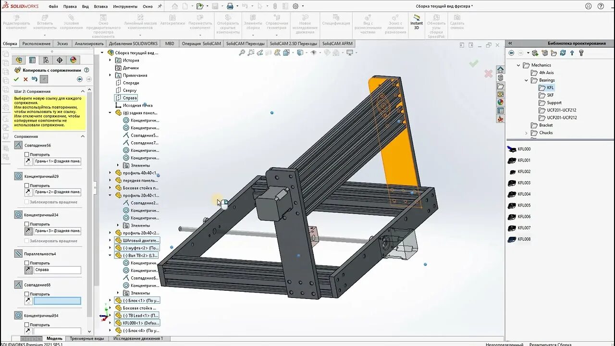Viewport: 615px width, 346px height.
Task: Select the Переместить компонент icon
Action: pyautogui.click(x=200, y=19)
